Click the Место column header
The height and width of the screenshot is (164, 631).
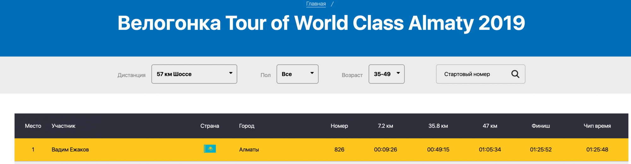pos(33,126)
